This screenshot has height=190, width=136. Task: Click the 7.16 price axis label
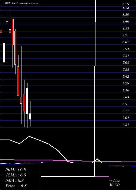pos(126,90)
